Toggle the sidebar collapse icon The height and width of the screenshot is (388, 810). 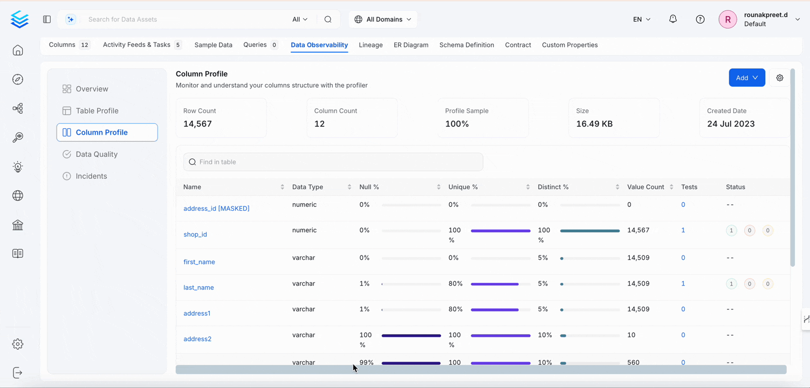click(47, 19)
